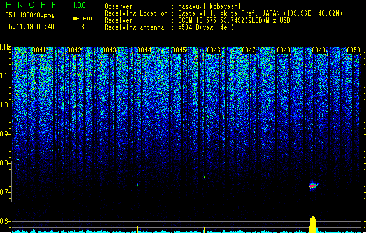367x233 pixels.
Task: Click the Receiving antenna label
Action: [134, 27]
